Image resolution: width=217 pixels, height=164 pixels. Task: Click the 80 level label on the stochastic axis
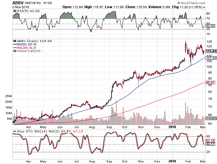(x=208, y=136)
